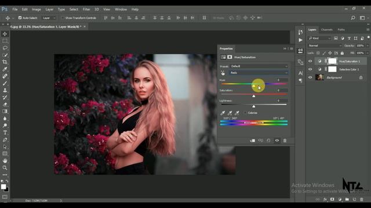The height and width of the screenshot is (208, 371).
Task: Switch to the Channels tab
Action: click(x=327, y=29)
